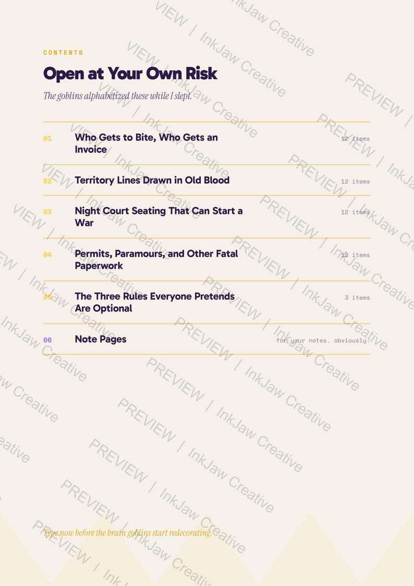Image resolution: width=414 pixels, height=586 pixels.
Task: Click section number 03
Action: (x=47, y=212)
